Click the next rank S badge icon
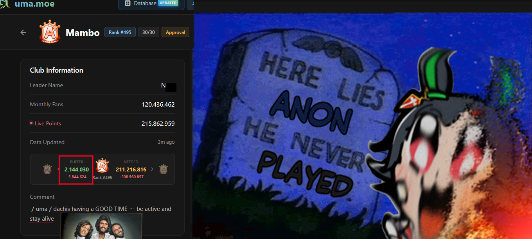Screen dimensions: 532x239 tap(164, 169)
